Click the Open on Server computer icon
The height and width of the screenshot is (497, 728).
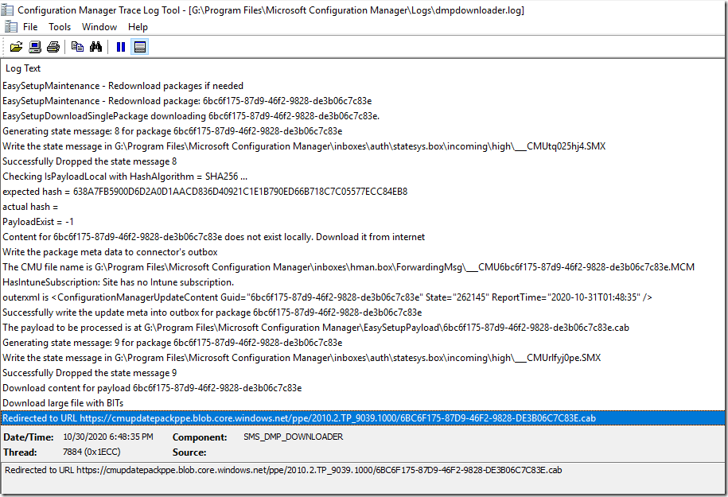[35, 47]
